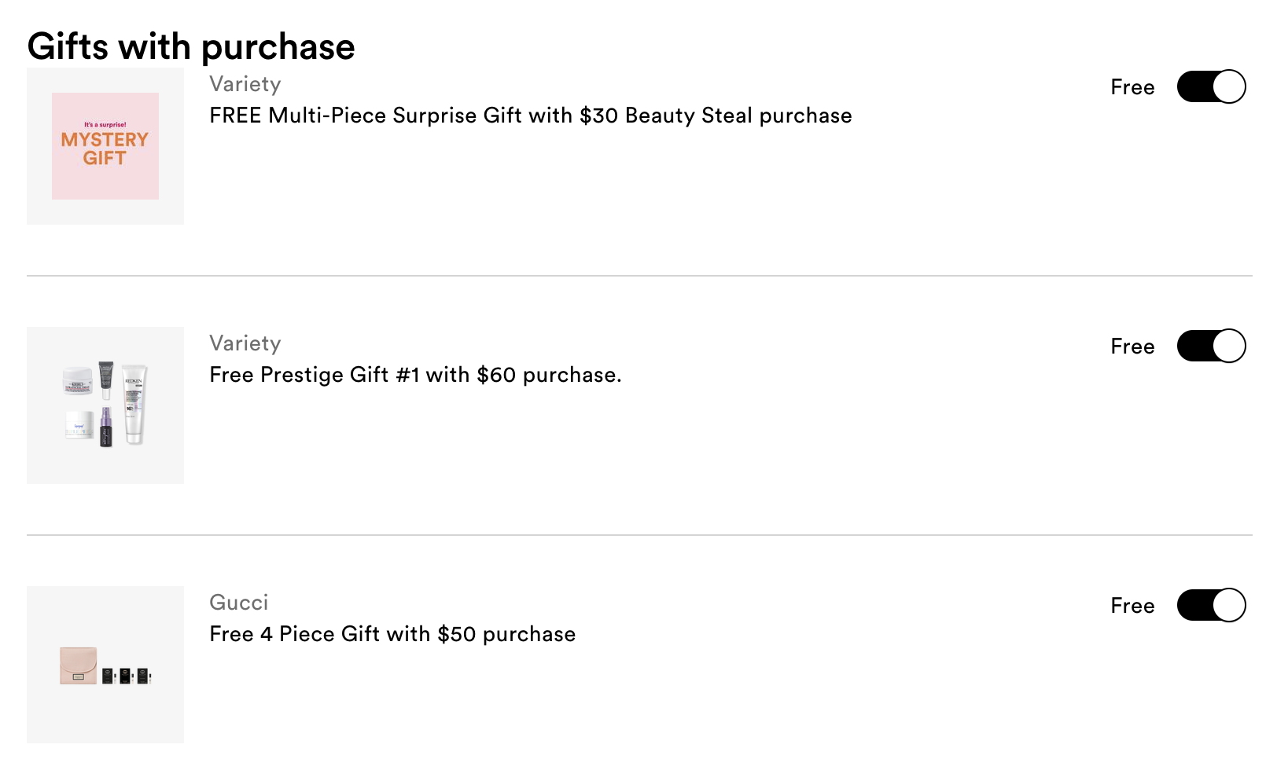Click Variety brand above the Surprise Gift title
Screen dimensions: 1266x781
pos(245,84)
